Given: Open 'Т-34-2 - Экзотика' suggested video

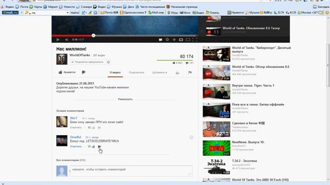Looking at the screenshot, I should pos(244,161).
